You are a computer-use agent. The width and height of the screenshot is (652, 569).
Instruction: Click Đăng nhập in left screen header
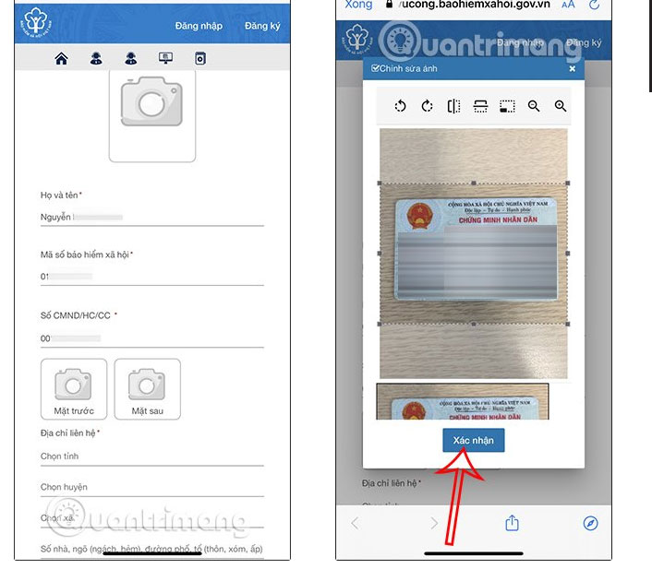(x=199, y=26)
